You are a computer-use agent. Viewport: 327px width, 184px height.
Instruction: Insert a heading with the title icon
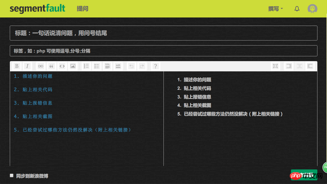(108, 66)
